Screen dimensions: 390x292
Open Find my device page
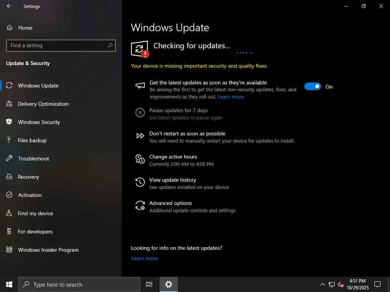click(61, 213)
